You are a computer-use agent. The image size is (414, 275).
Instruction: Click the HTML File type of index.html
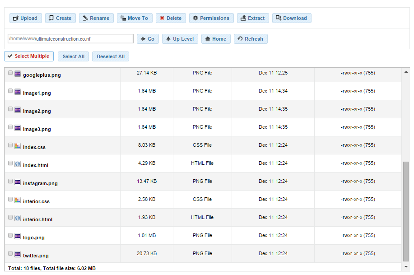pyautogui.click(x=202, y=163)
